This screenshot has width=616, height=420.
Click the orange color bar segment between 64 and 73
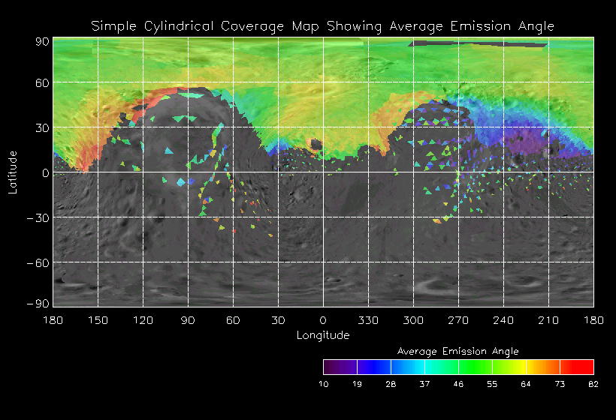(x=542, y=367)
